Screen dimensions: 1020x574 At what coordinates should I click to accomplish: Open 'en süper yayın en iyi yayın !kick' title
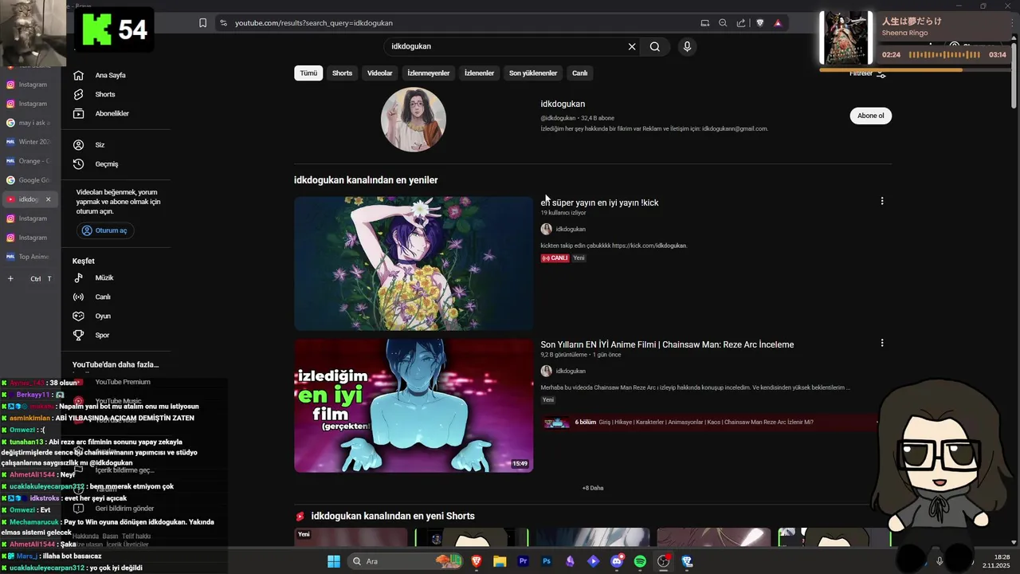(x=599, y=202)
